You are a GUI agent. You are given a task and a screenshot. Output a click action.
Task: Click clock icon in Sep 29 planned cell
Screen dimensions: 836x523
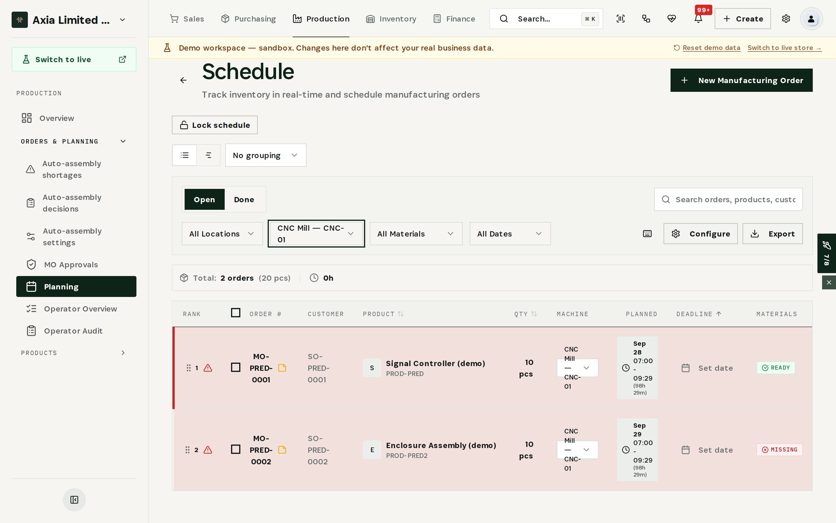pos(626,450)
